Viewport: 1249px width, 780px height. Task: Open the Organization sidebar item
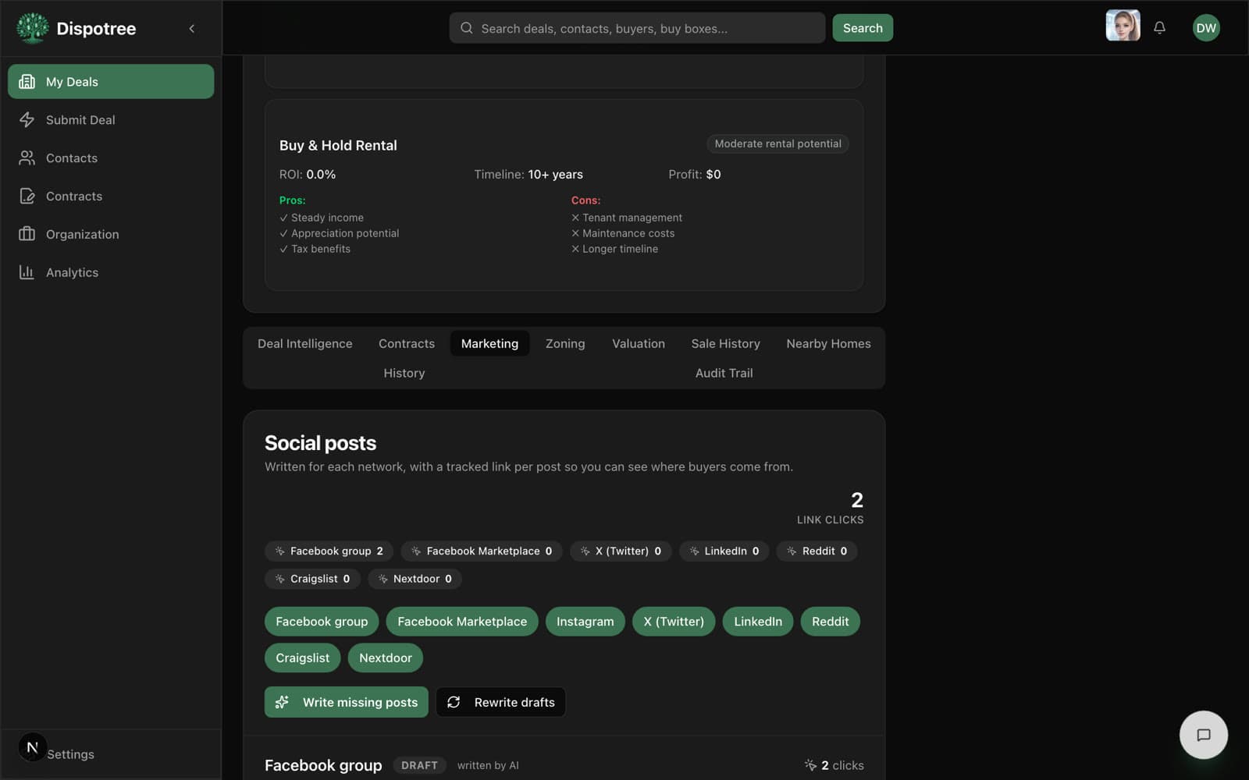tap(111, 234)
